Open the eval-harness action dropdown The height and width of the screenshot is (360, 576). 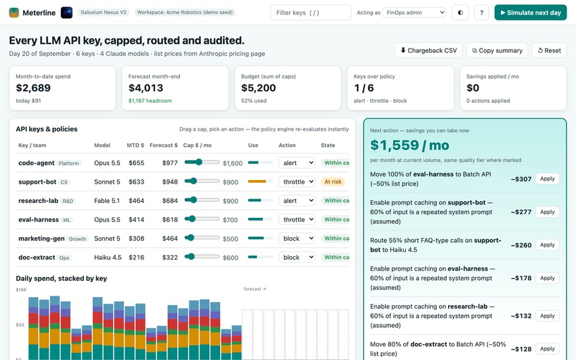click(297, 220)
